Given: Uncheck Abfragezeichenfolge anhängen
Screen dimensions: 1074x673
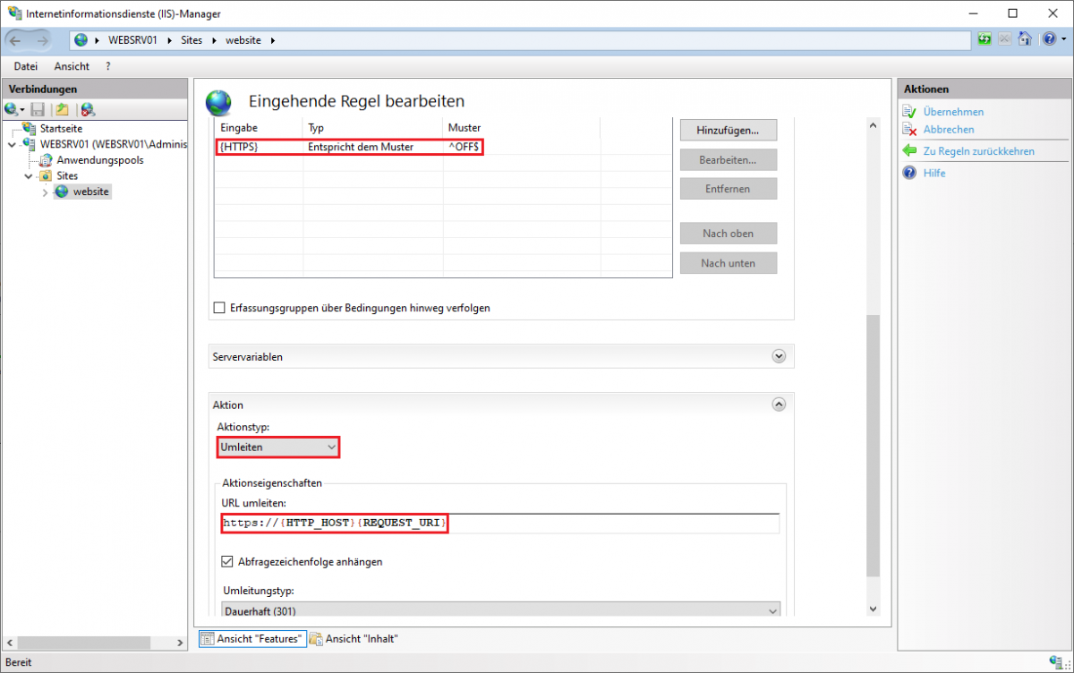Looking at the screenshot, I should click(228, 562).
